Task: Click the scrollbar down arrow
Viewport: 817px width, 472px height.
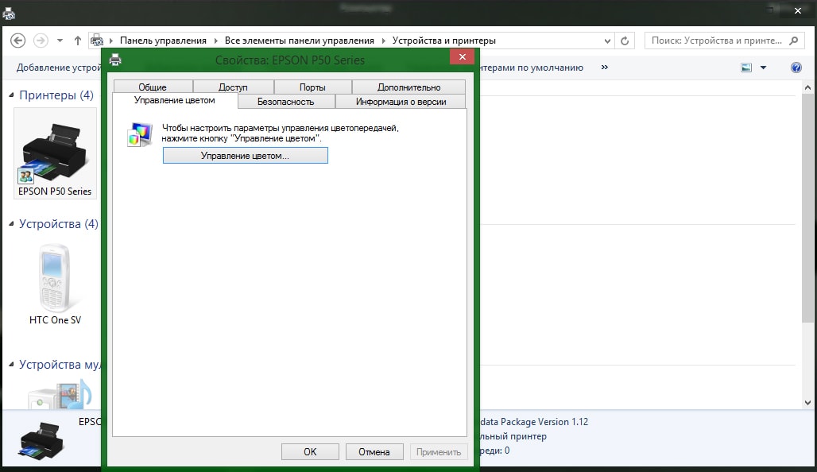Action: 807,402
